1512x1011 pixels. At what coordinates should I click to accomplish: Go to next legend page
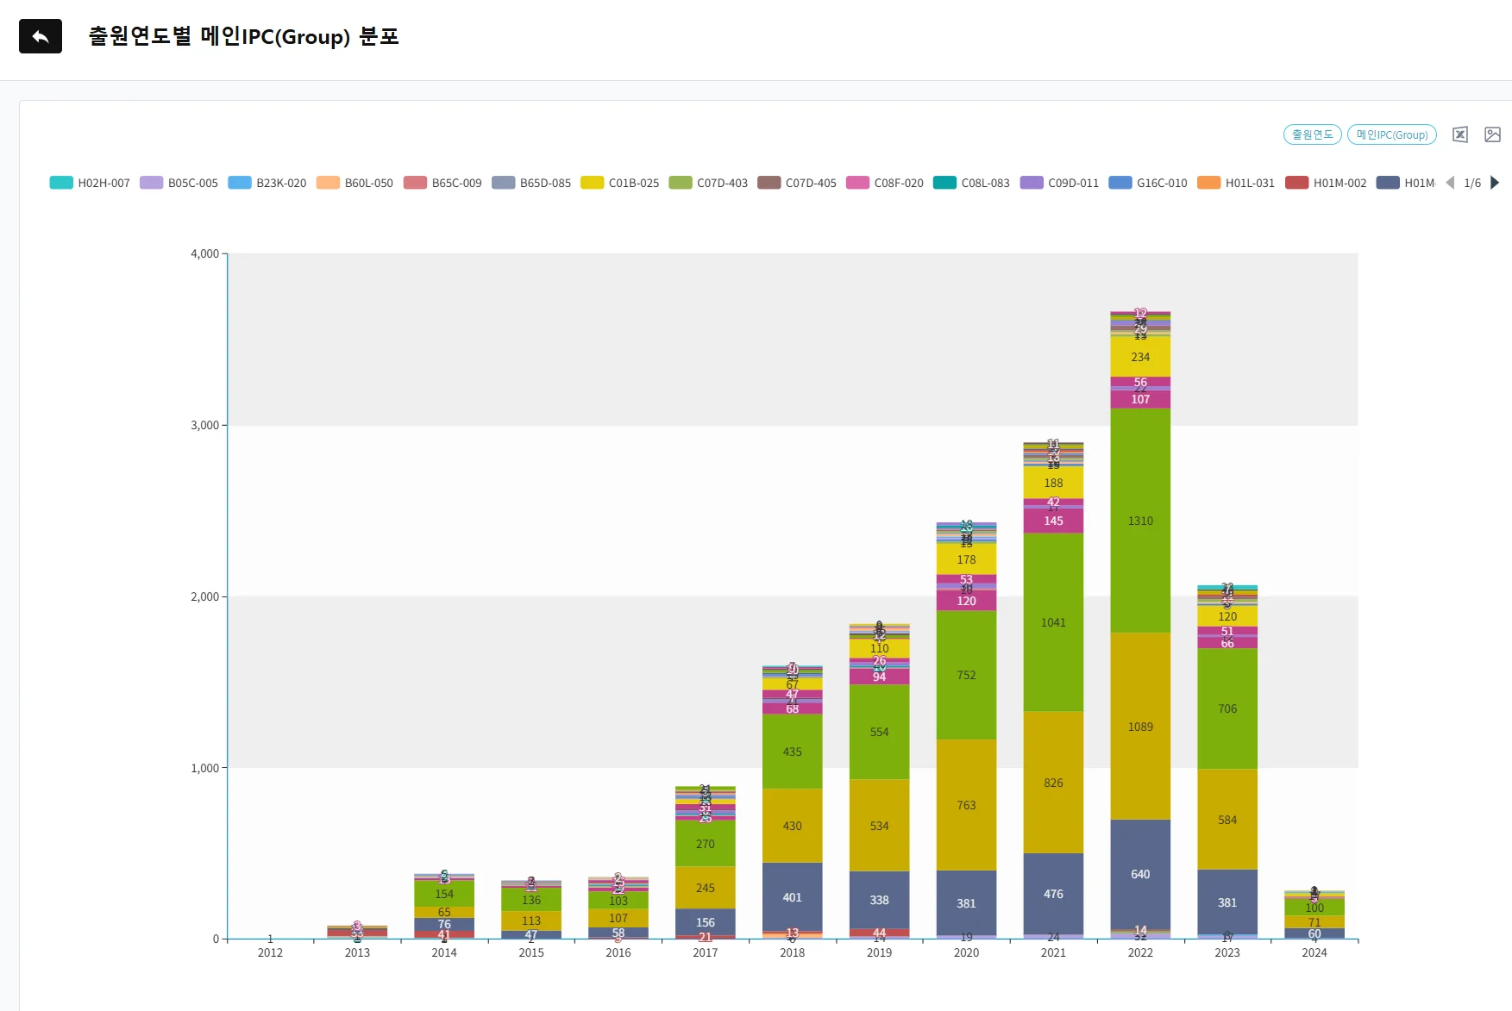click(x=1495, y=183)
